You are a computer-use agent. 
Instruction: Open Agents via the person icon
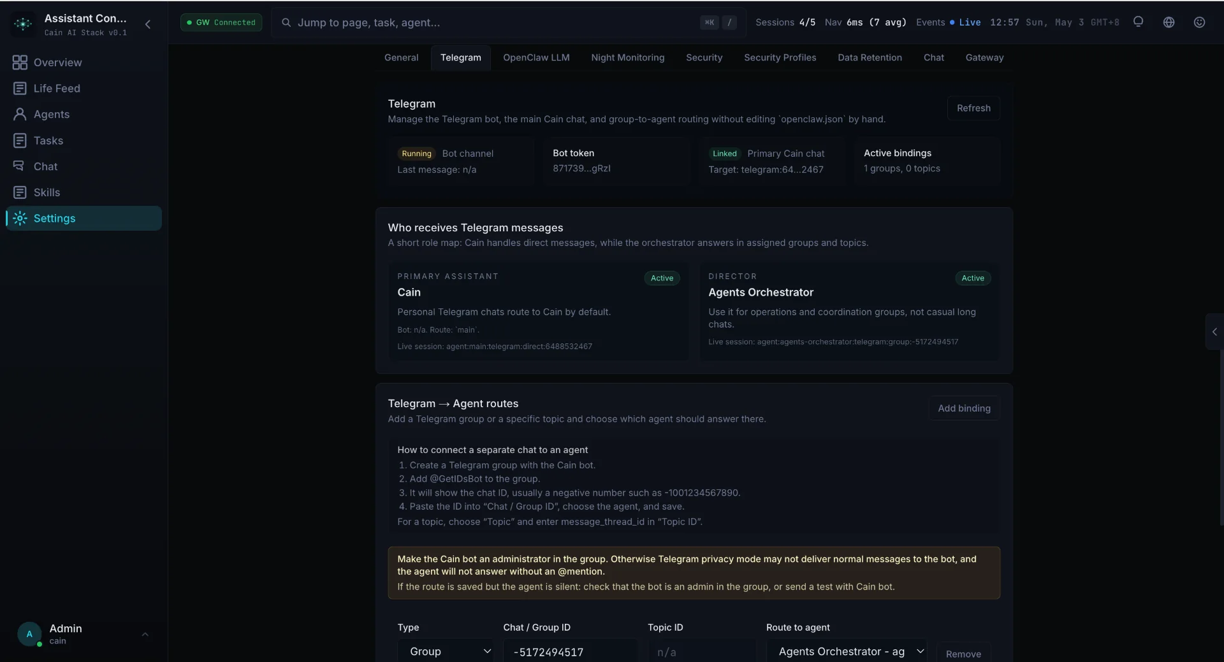(20, 114)
